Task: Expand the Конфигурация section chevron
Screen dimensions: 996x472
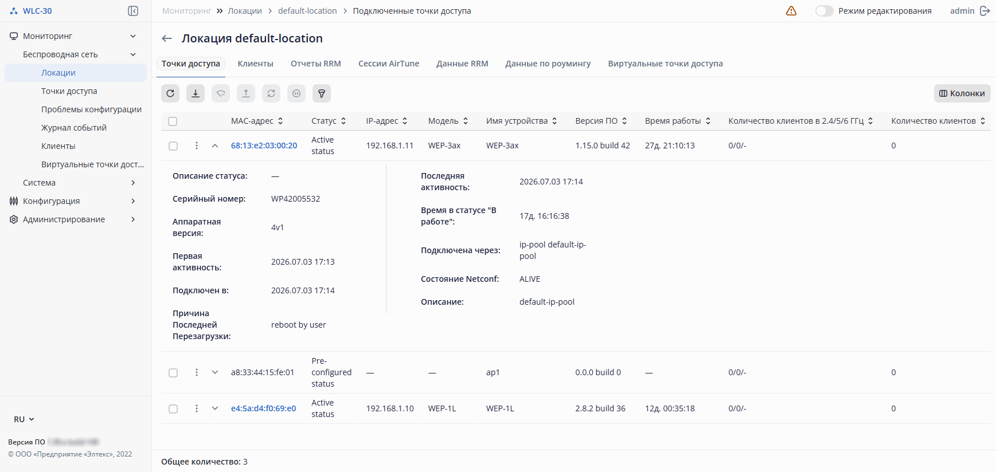Action: 133,201
